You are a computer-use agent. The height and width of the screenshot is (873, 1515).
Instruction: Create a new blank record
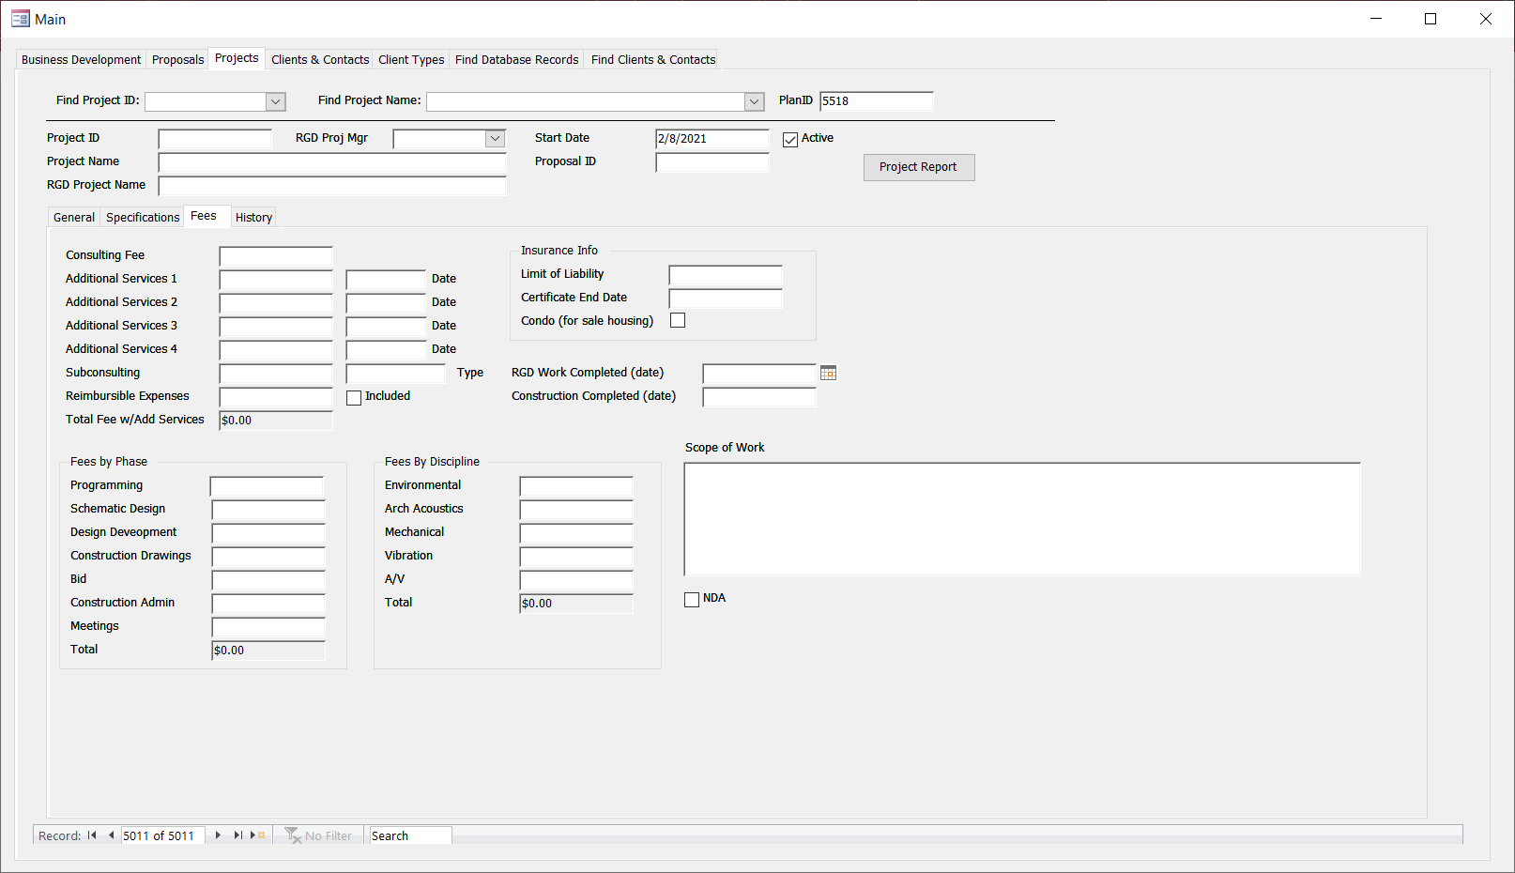point(257,835)
